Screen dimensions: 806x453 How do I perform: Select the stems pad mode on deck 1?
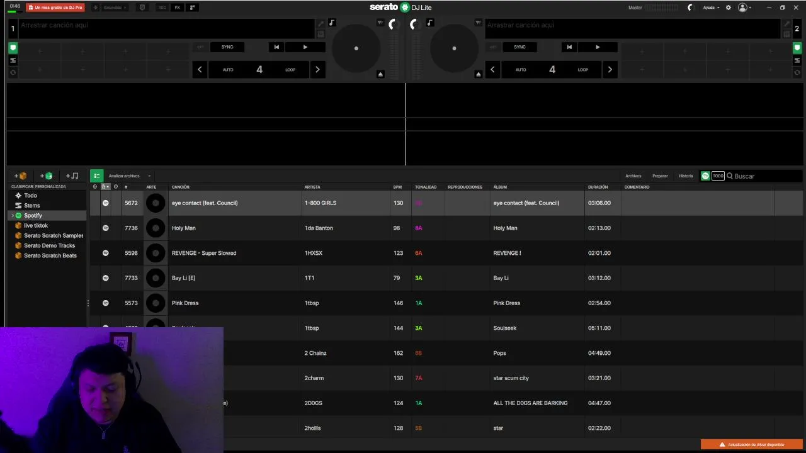13,60
